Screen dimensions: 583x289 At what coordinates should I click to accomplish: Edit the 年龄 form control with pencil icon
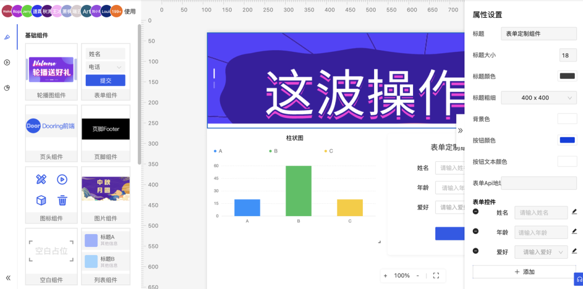pos(574,231)
